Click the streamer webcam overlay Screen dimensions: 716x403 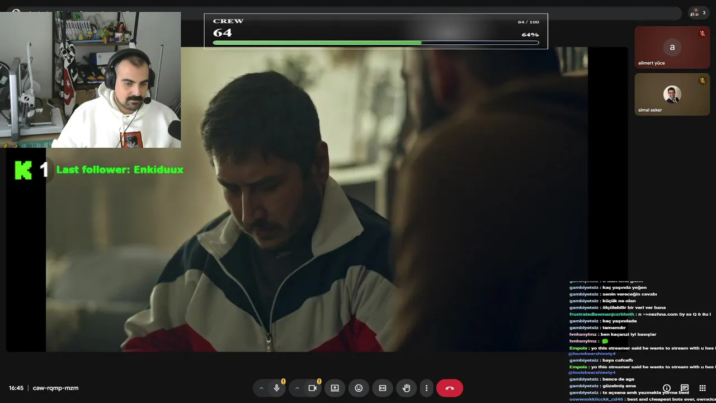click(90, 79)
